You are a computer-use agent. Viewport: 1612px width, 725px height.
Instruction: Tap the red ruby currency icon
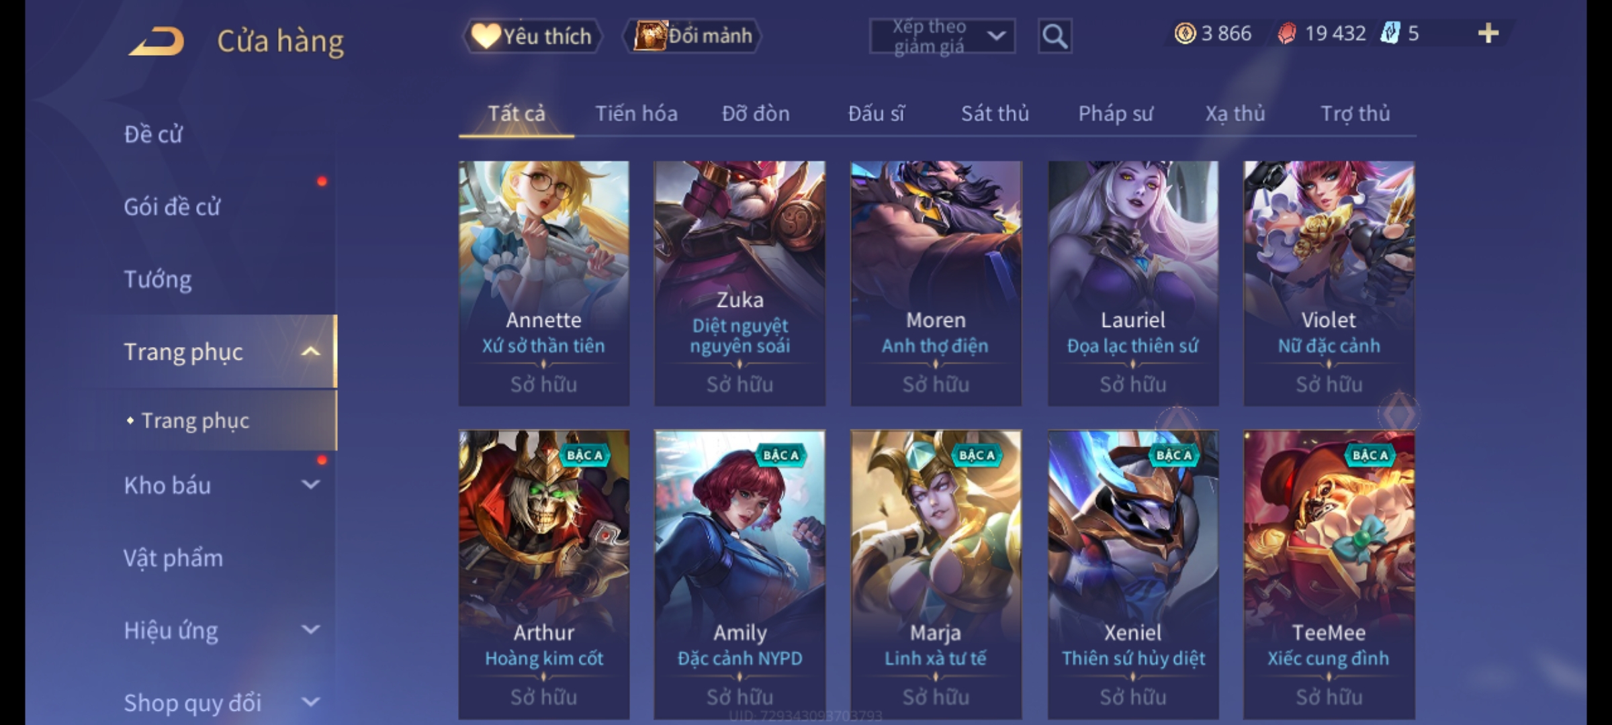(x=1287, y=34)
